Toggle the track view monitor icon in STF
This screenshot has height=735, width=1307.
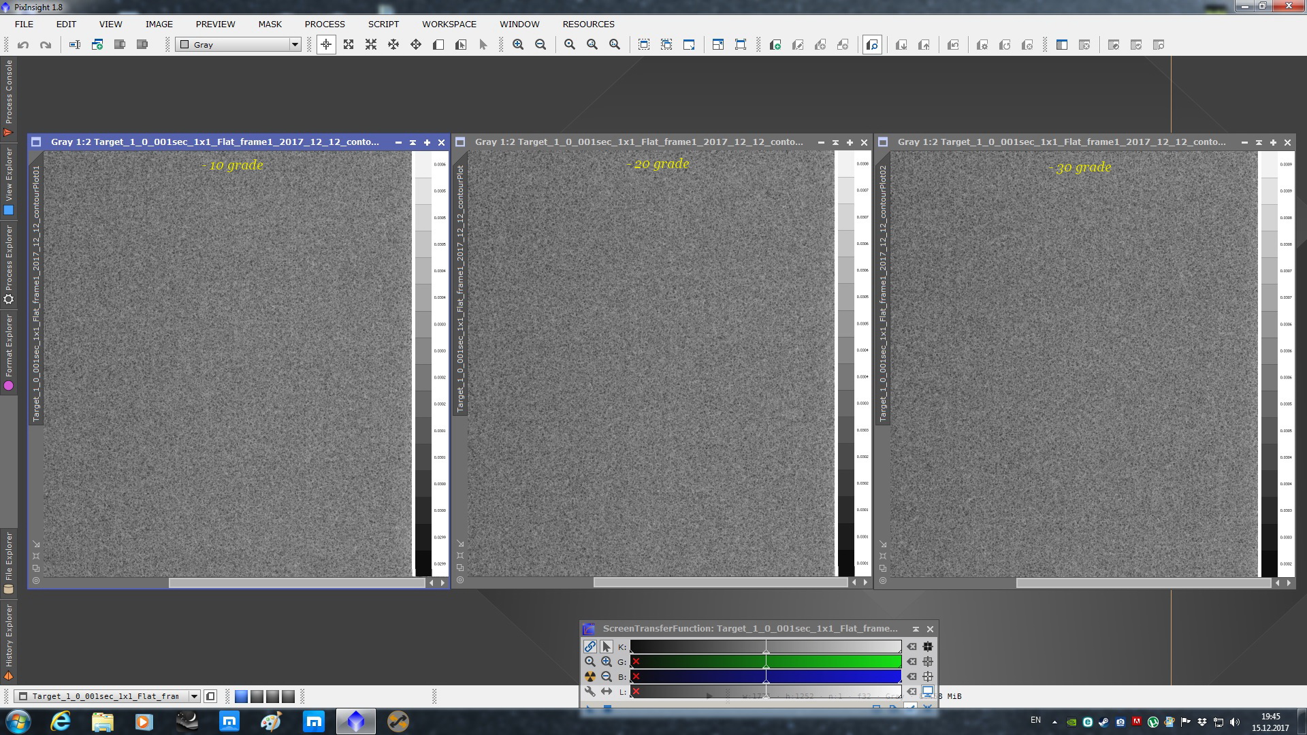(927, 691)
